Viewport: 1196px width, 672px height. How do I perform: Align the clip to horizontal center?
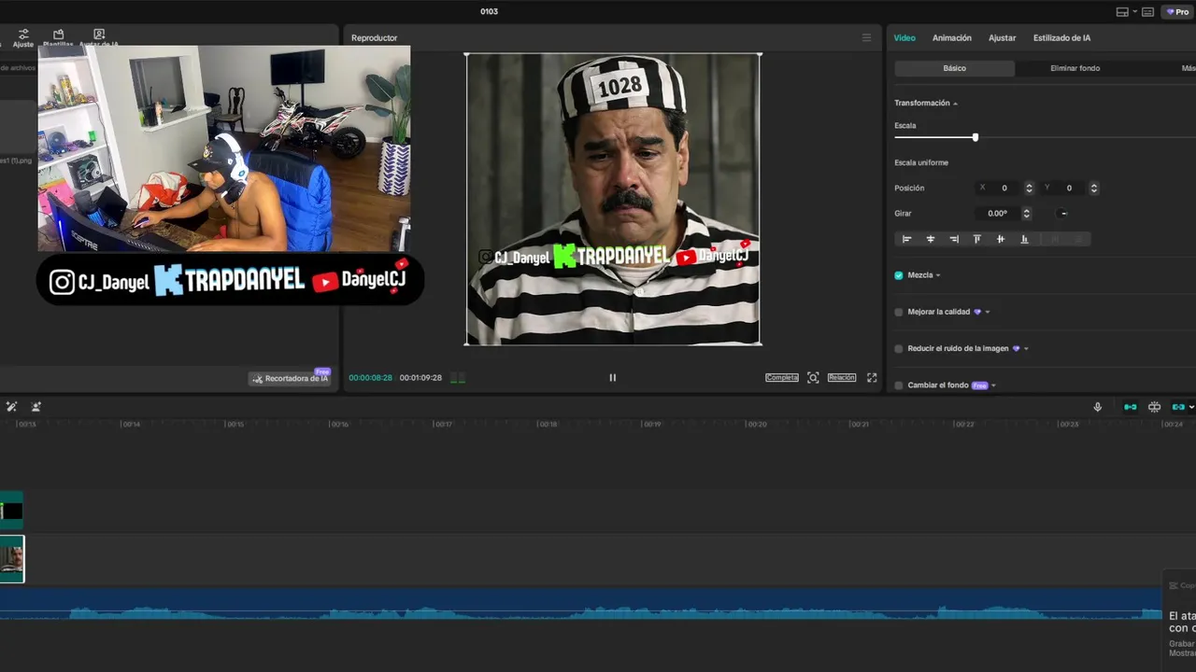931,239
